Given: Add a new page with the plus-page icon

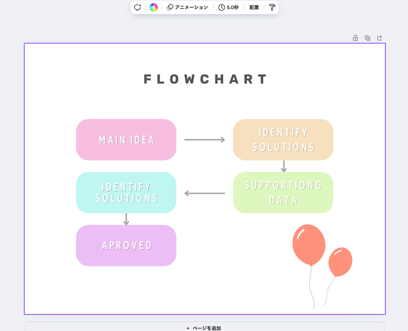Looking at the screenshot, I should pos(380,38).
